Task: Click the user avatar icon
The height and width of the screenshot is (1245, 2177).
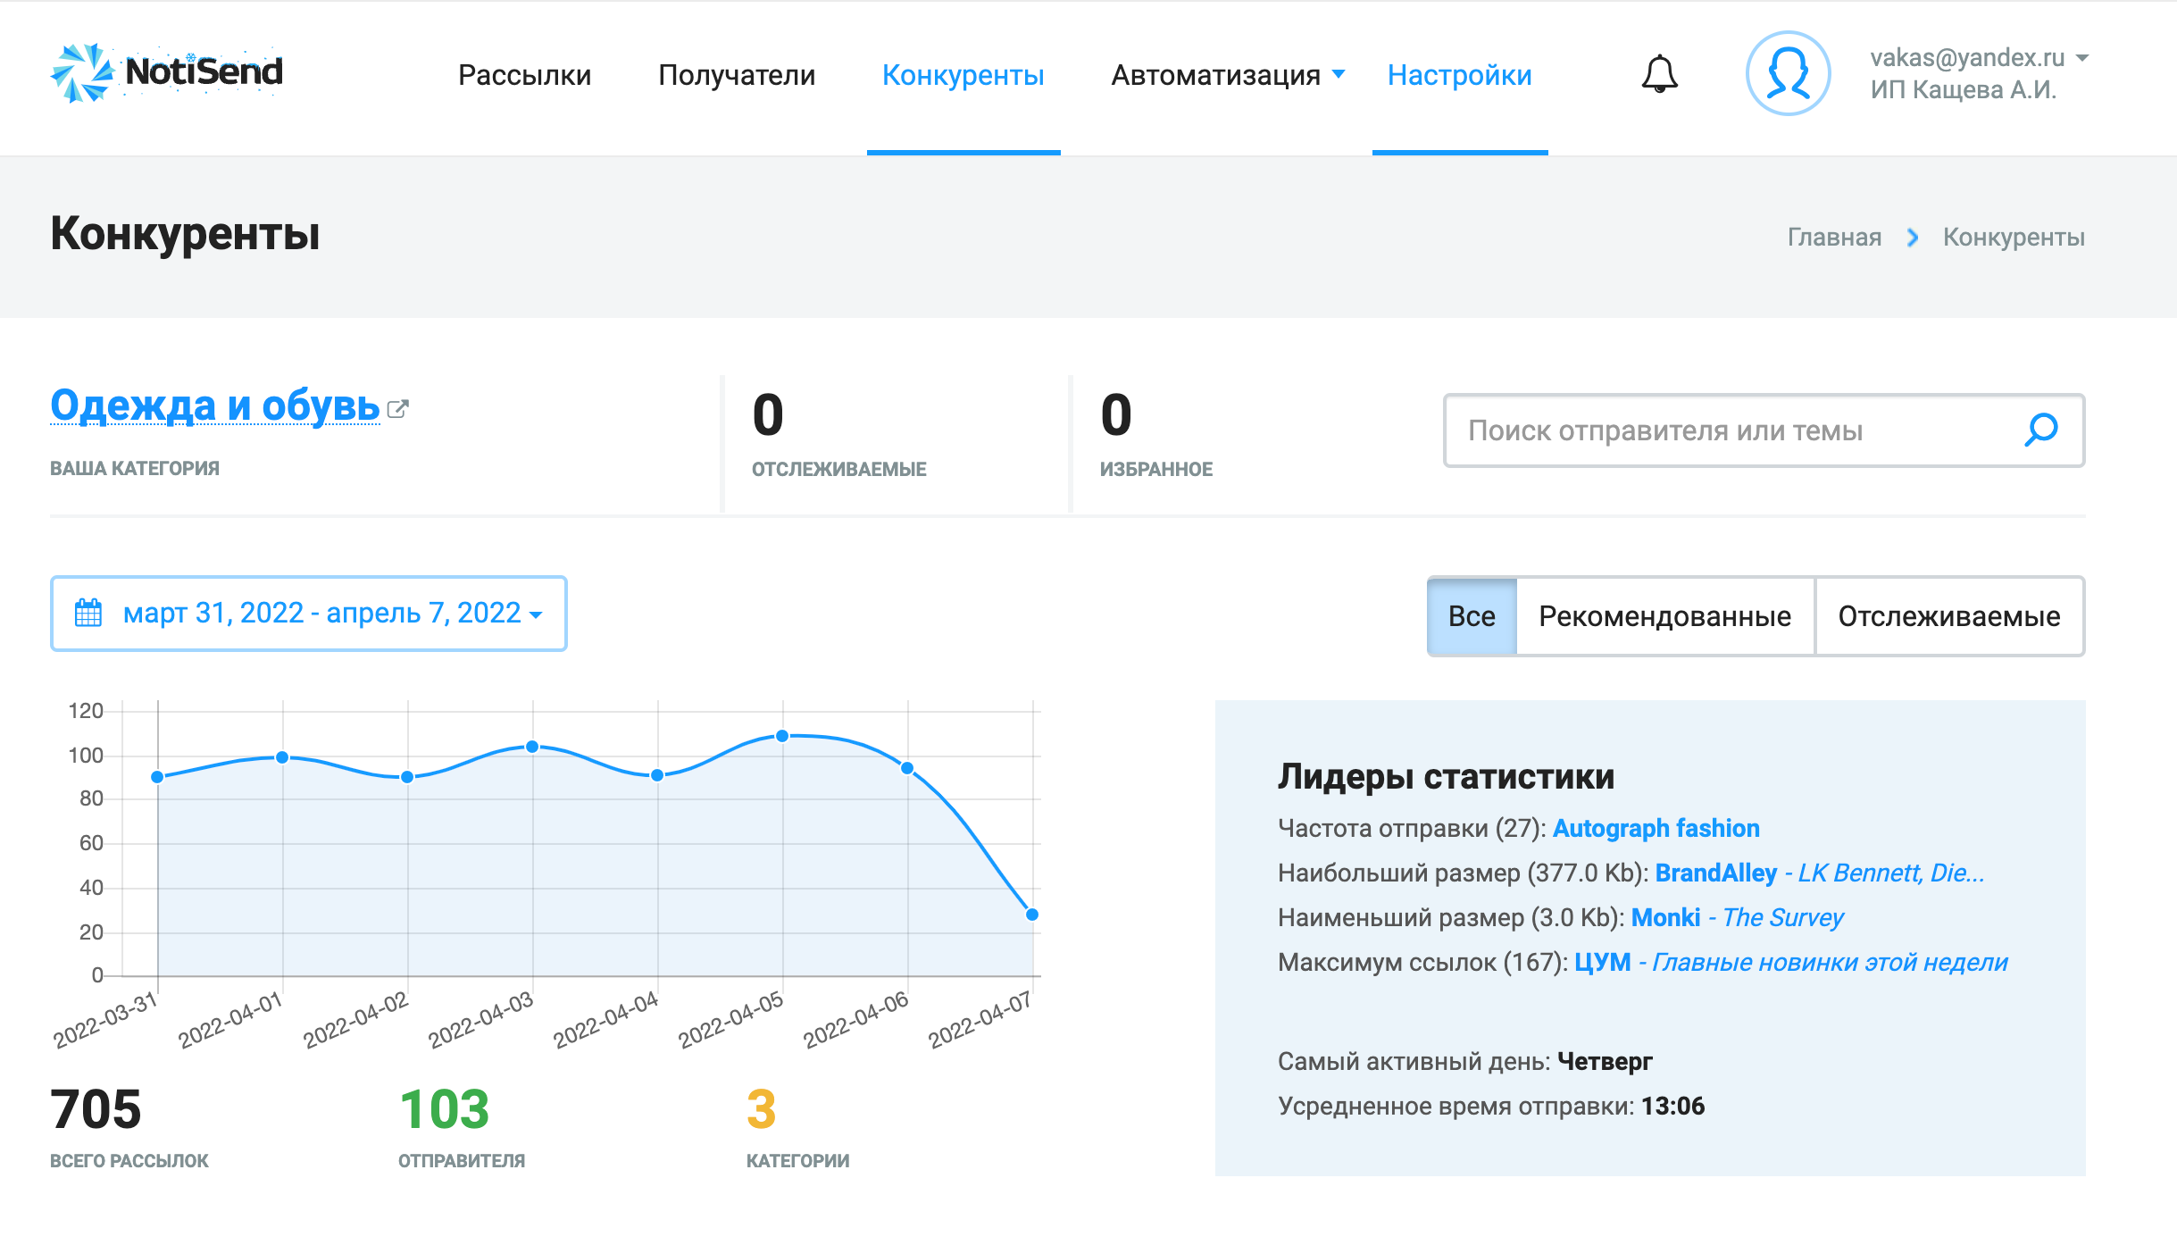Action: point(1788,73)
